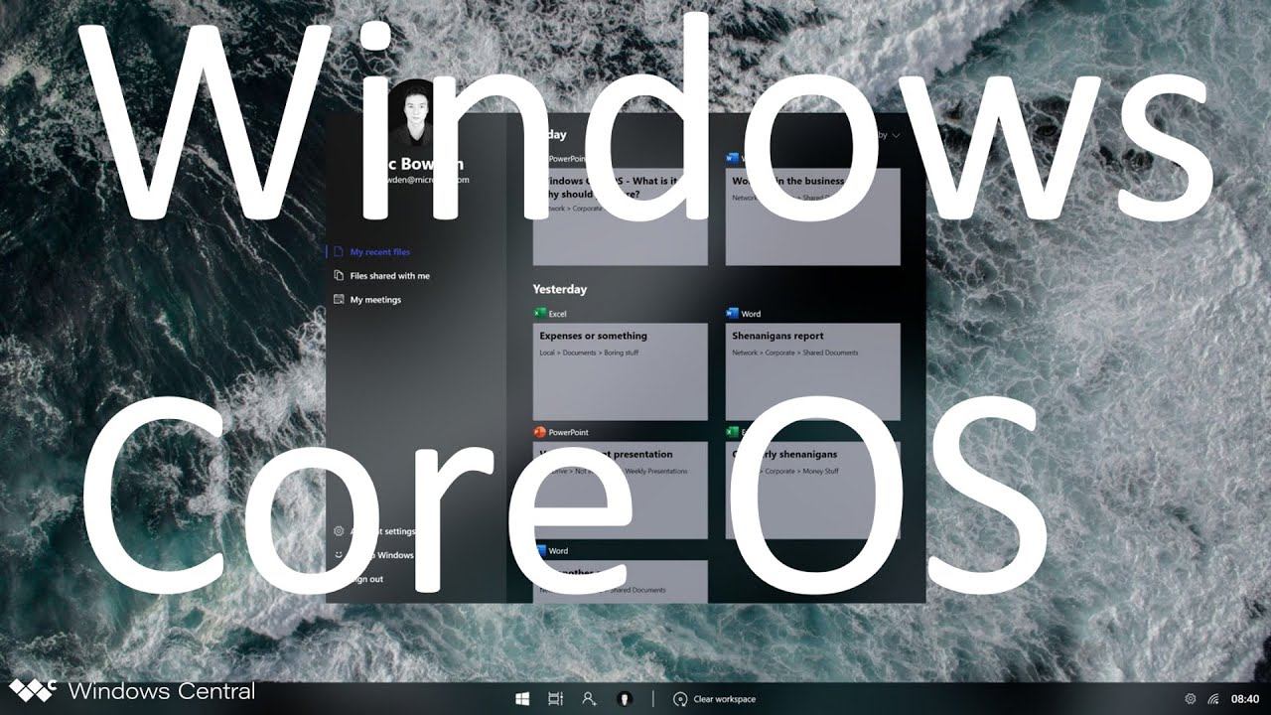Click Clear workspace in the taskbar
Viewport: 1271px width, 715px height.
click(x=714, y=699)
